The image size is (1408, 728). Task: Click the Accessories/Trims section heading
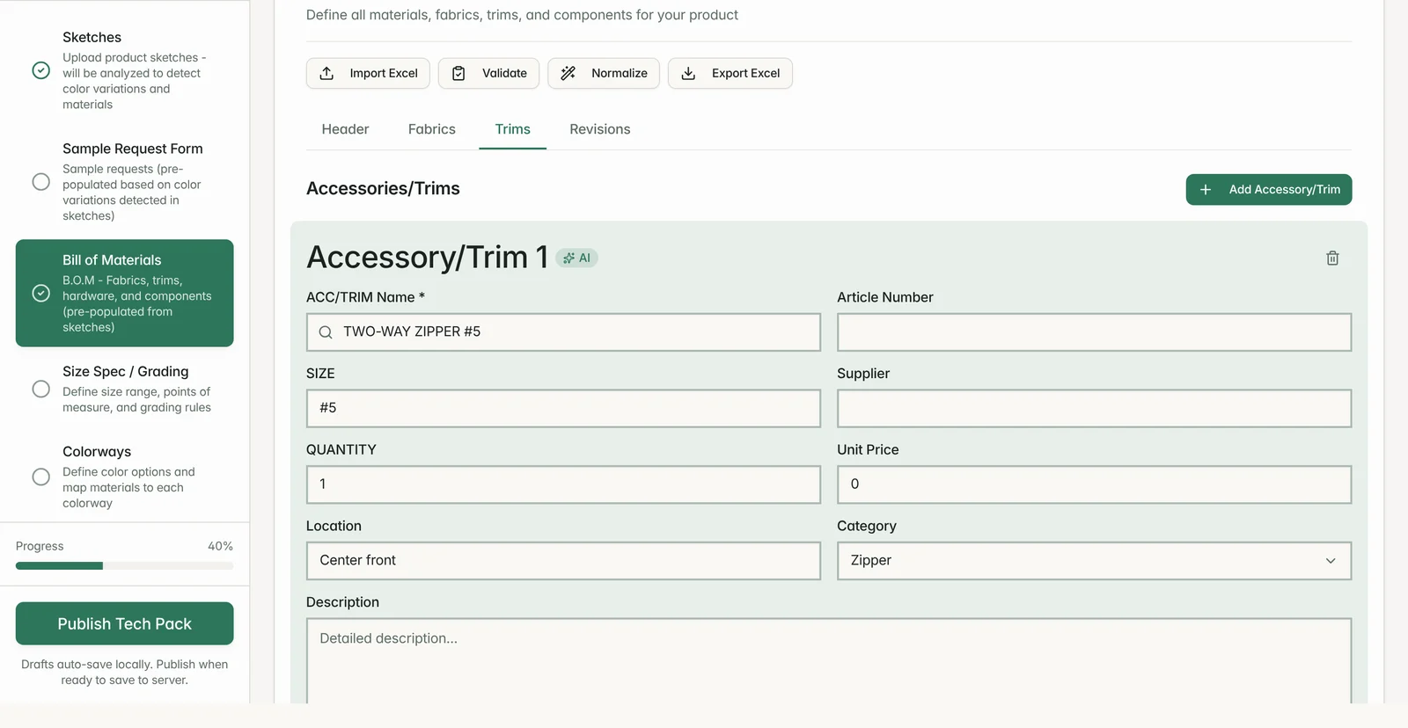tap(383, 188)
